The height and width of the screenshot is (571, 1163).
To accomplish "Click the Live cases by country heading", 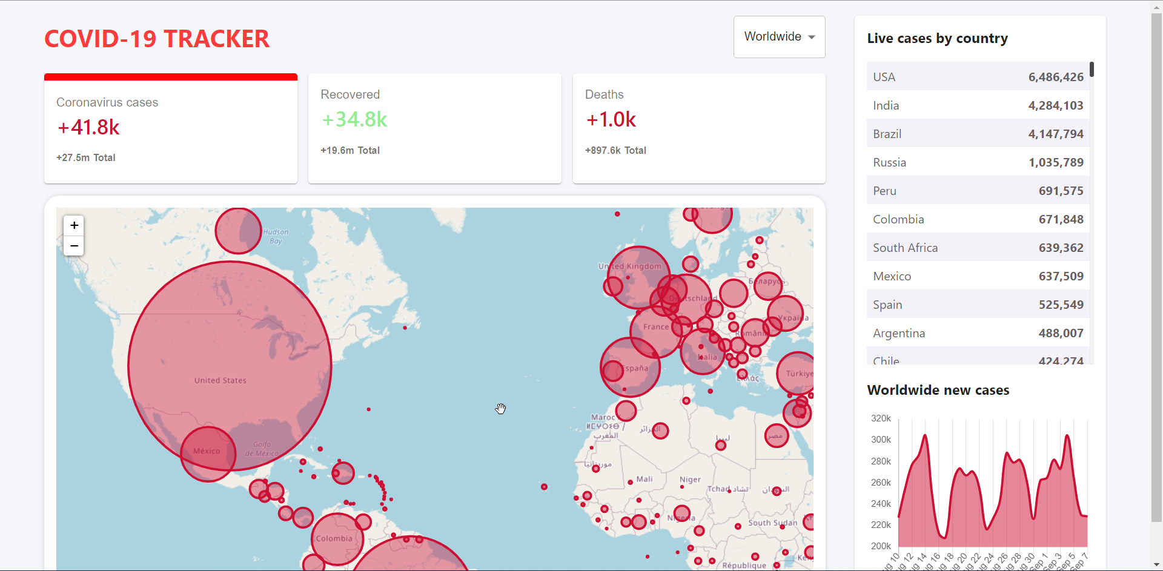I will tap(937, 38).
